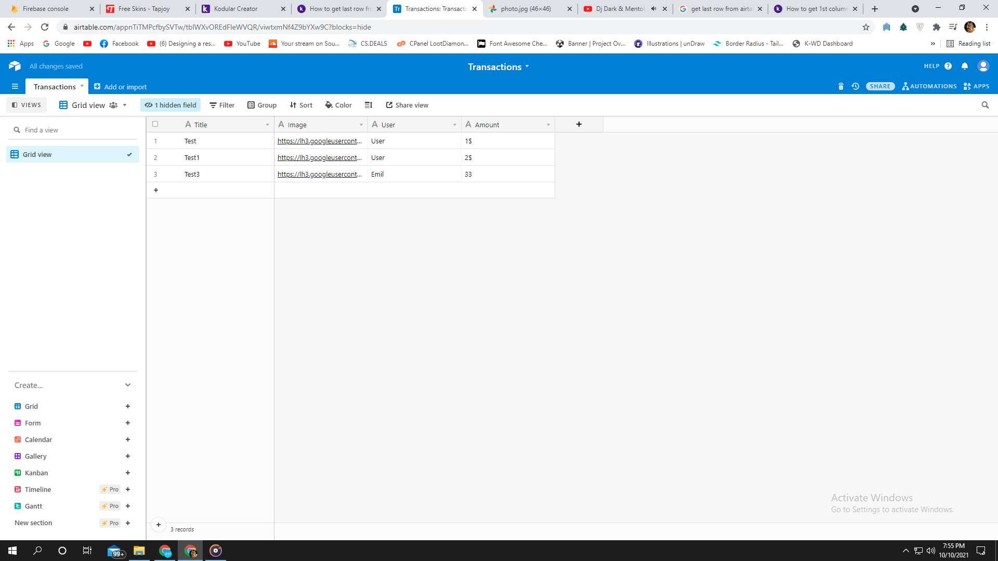The image size is (998, 561).
Task: Click the Airtable home logo icon
Action: click(x=15, y=66)
